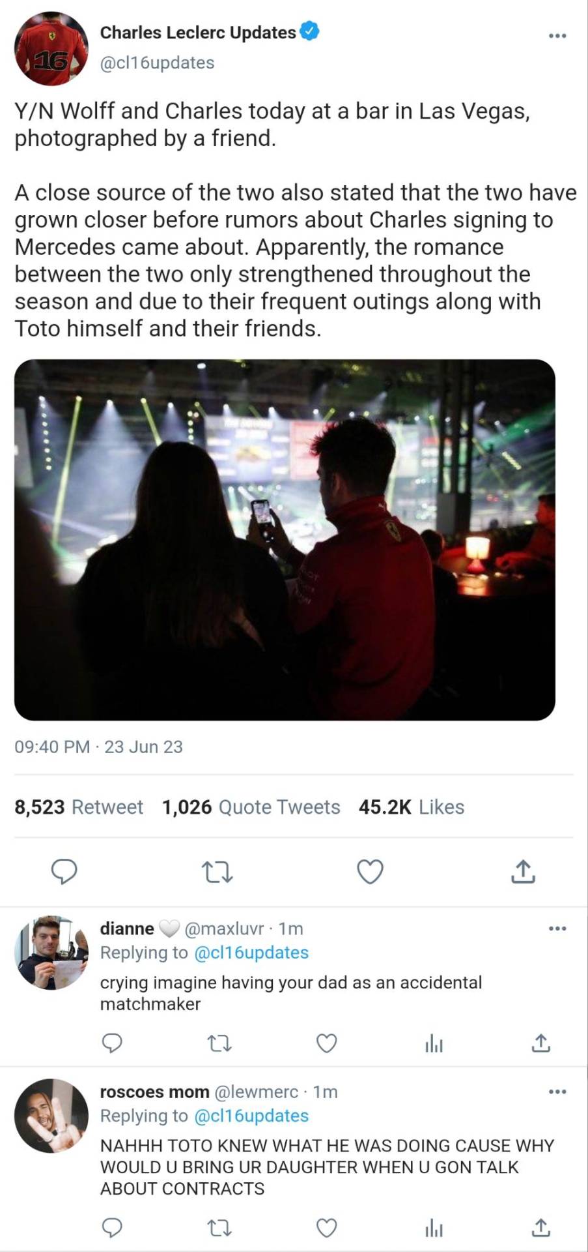This screenshot has width=588, height=1252.
Task: Reply to dianne's comment
Action: point(112,1043)
